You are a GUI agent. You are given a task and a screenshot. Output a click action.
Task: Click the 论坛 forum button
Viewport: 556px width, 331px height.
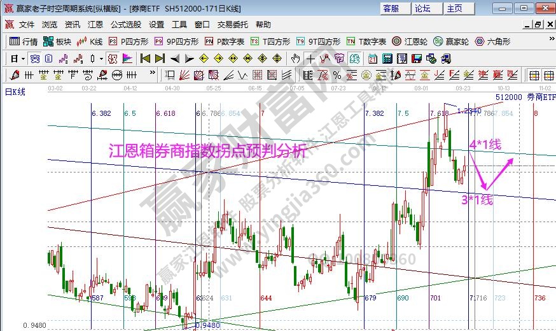coord(423,8)
